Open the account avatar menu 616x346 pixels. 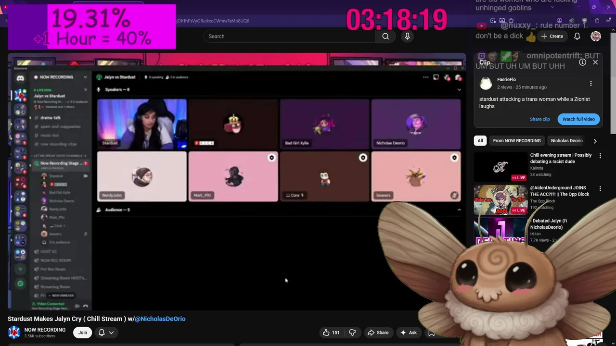[x=596, y=36]
